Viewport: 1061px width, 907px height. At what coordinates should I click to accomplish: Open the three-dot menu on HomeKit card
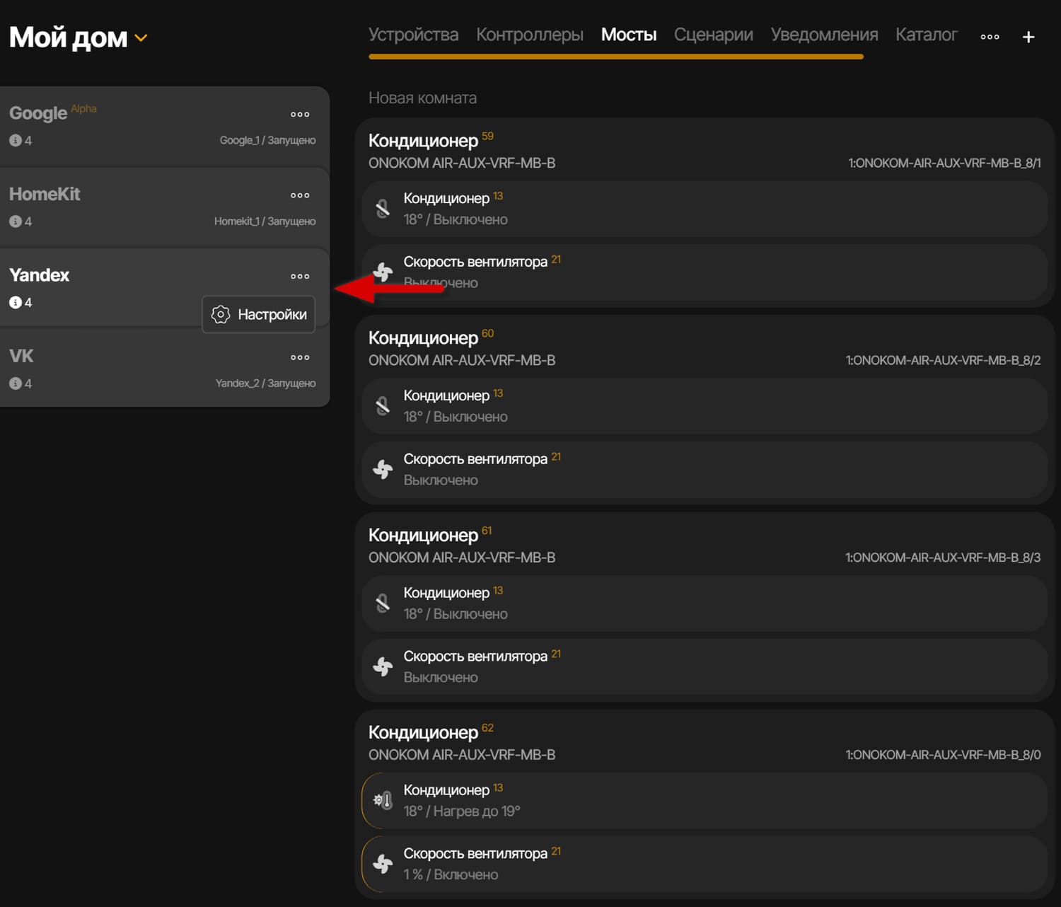(x=300, y=195)
